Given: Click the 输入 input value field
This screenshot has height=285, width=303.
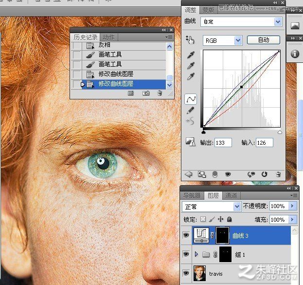Looking at the screenshot, I should 265,143.
